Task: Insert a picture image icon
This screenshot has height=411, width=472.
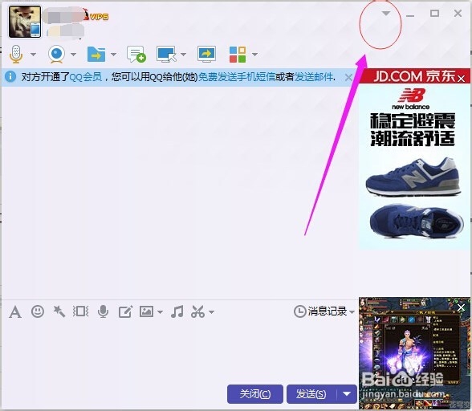Action: click(x=146, y=311)
